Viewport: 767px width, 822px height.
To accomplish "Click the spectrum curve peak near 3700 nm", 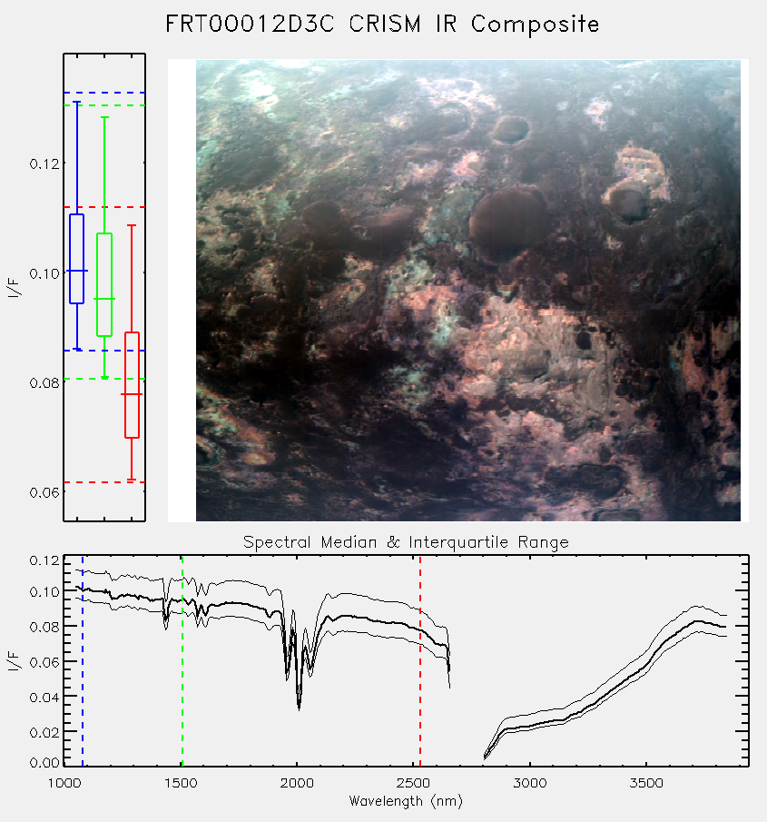I will [x=697, y=620].
